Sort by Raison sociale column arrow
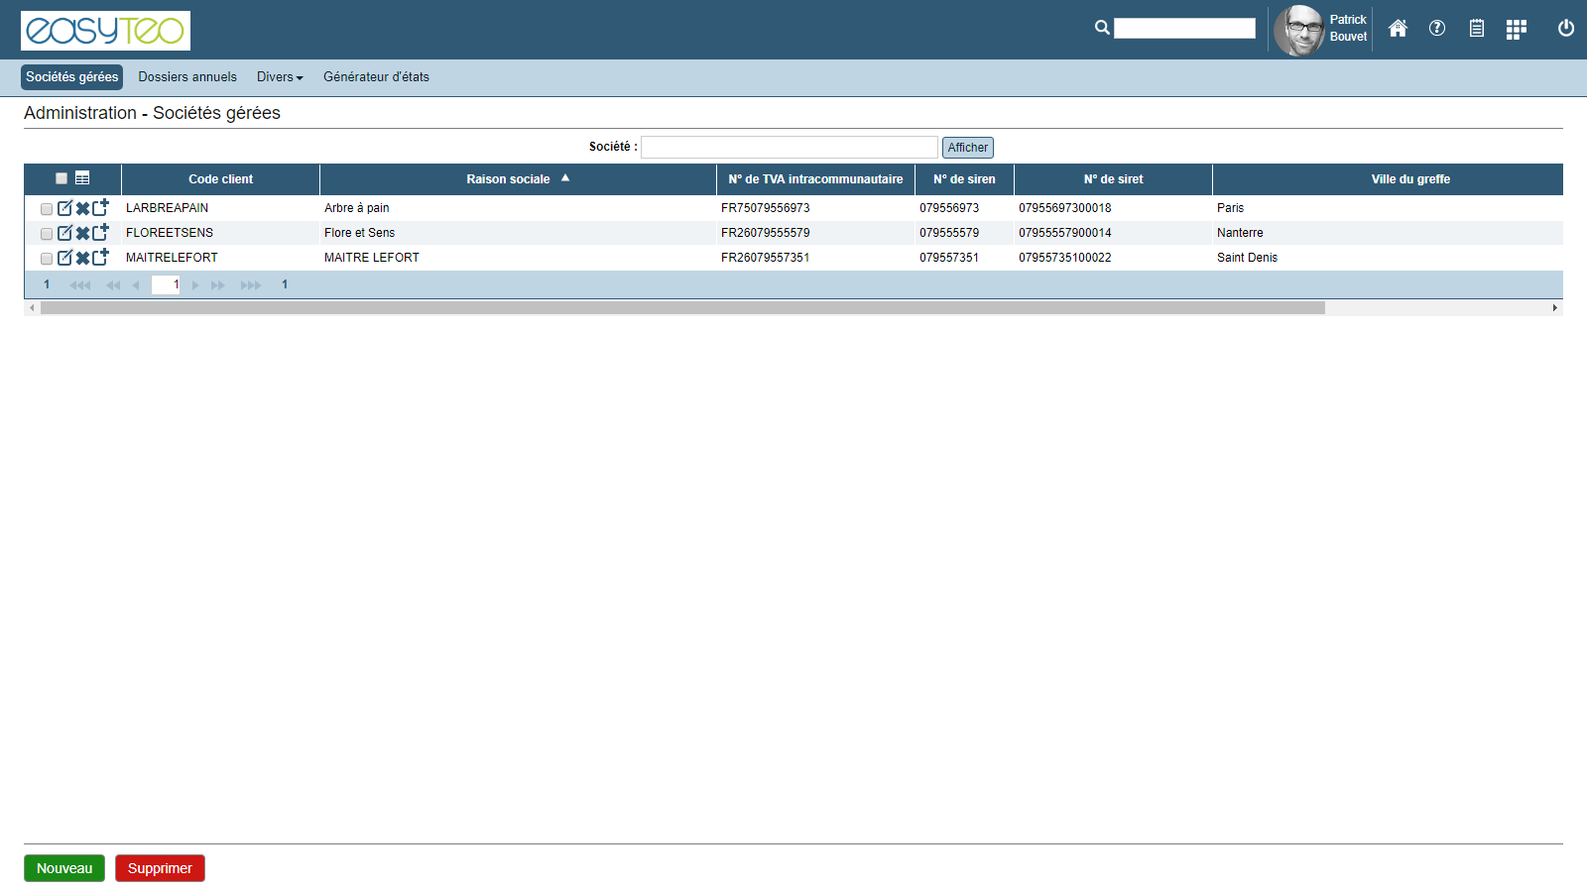Viewport: 1587px width, 892px height. point(565,178)
